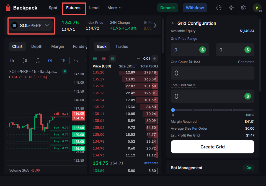Show asks-only order book view
The image size is (266, 186).
(104, 59)
